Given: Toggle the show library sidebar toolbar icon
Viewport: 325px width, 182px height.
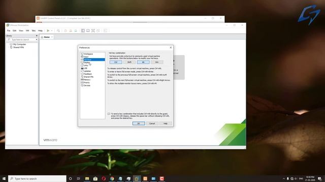Looking at the screenshot, I should click(x=83, y=30).
